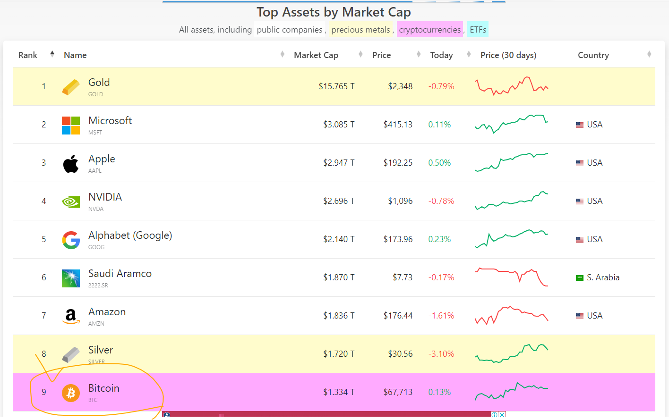Screen dimensions: 669x420
Task: Click the Microsoft 30-day price chart
Action: click(x=511, y=124)
